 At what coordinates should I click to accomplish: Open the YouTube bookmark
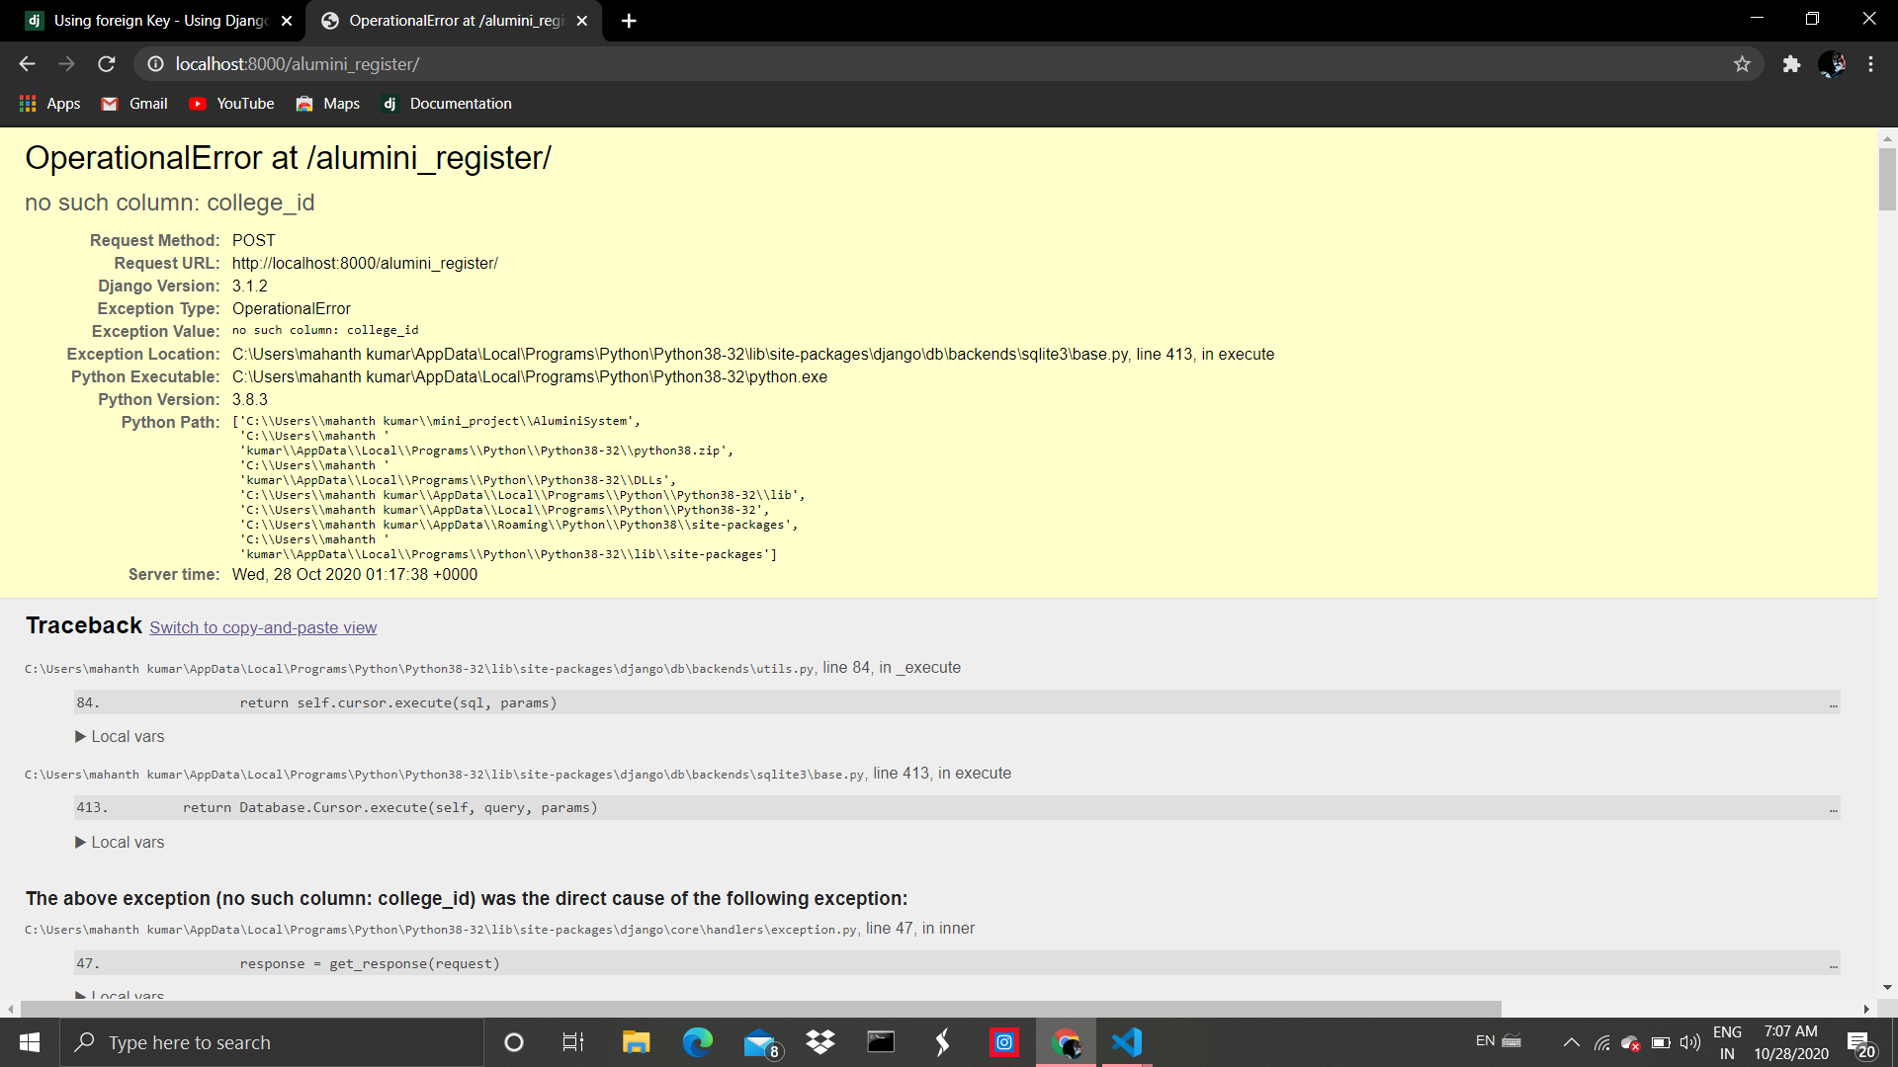(x=232, y=104)
